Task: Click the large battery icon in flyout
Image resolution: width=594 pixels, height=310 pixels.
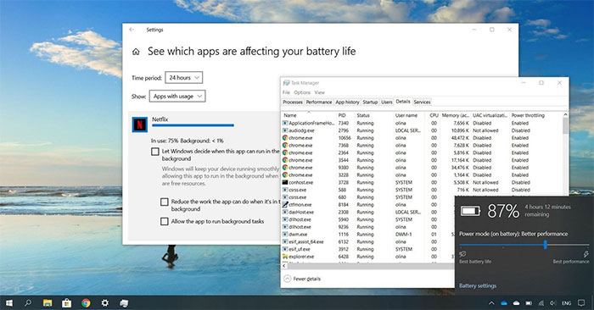Action: (470, 211)
